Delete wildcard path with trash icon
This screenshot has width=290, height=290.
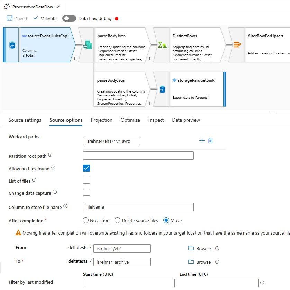coord(210,141)
